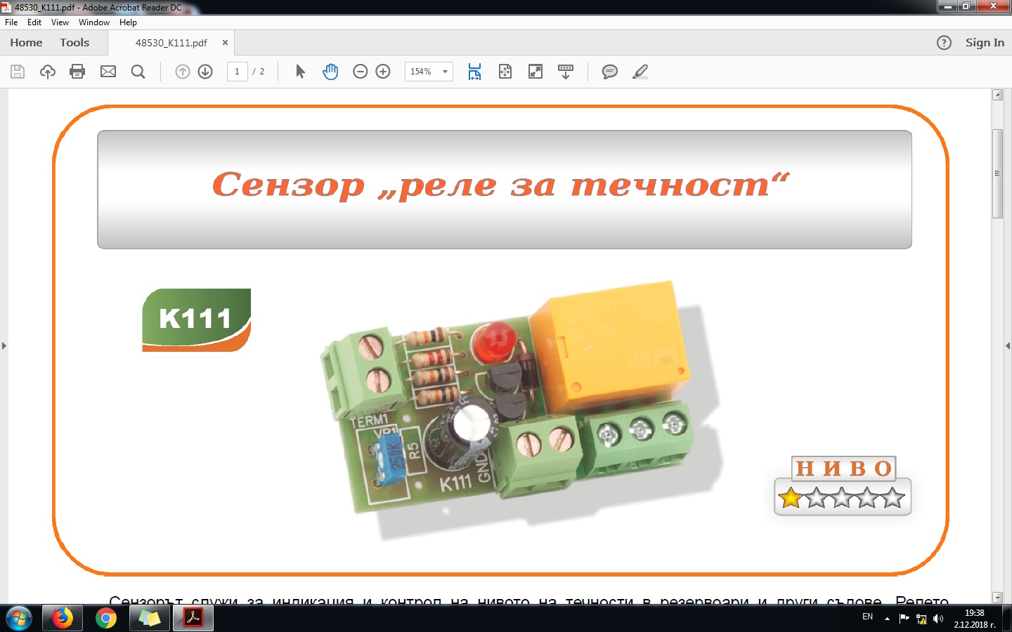The image size is (1012, 632).
Task: Open the system volume speaker icon
Action: pyautogui.click(x=938, y=619)
